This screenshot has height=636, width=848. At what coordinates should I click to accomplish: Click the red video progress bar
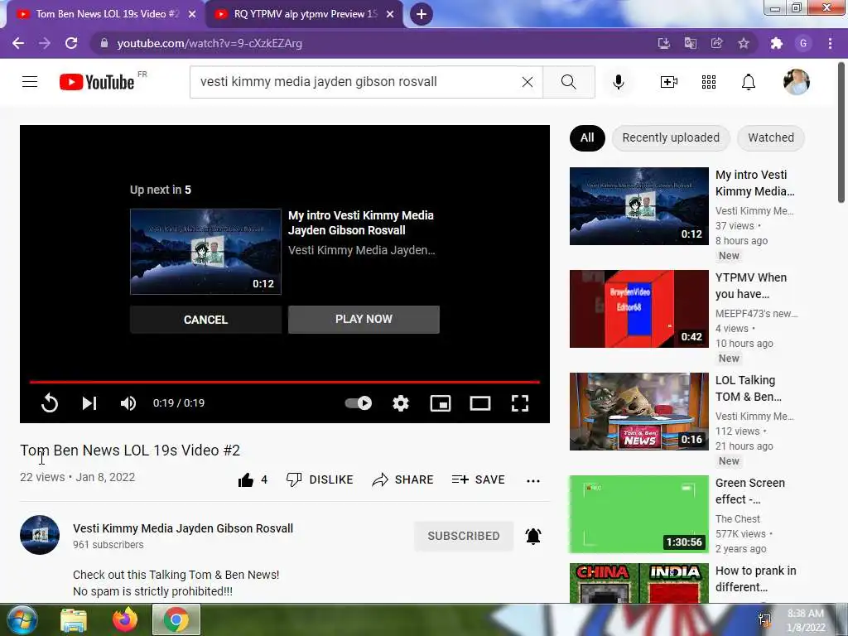(x=285, y=382)
